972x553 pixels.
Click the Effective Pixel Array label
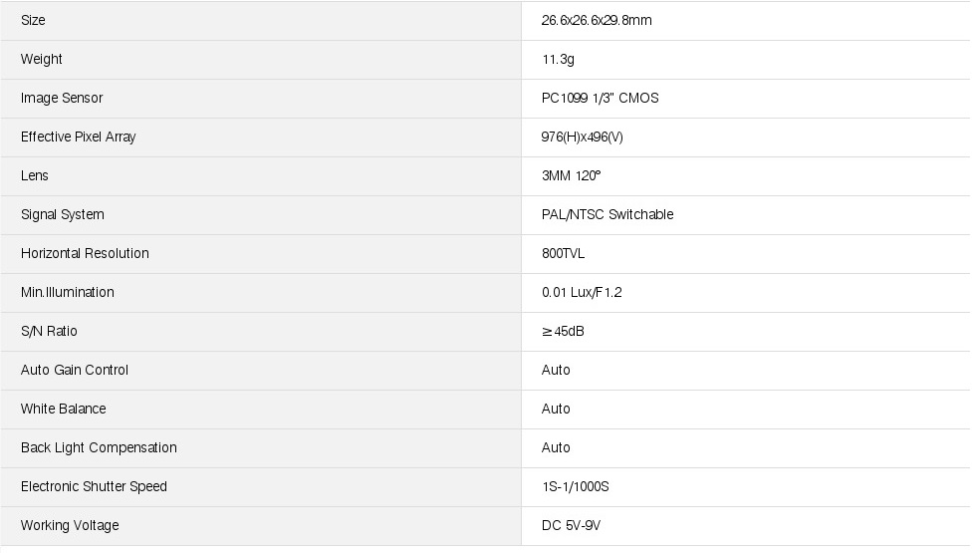[x=78, y=137]
